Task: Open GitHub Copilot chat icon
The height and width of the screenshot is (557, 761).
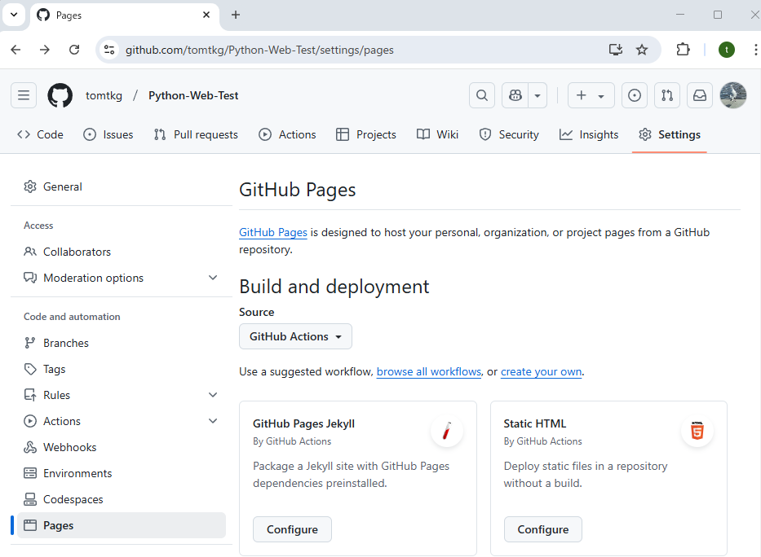Action: [514, 95]
